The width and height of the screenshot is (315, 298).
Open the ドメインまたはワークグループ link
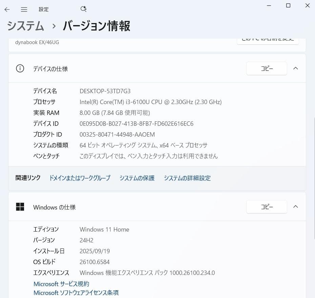(80, 178)
